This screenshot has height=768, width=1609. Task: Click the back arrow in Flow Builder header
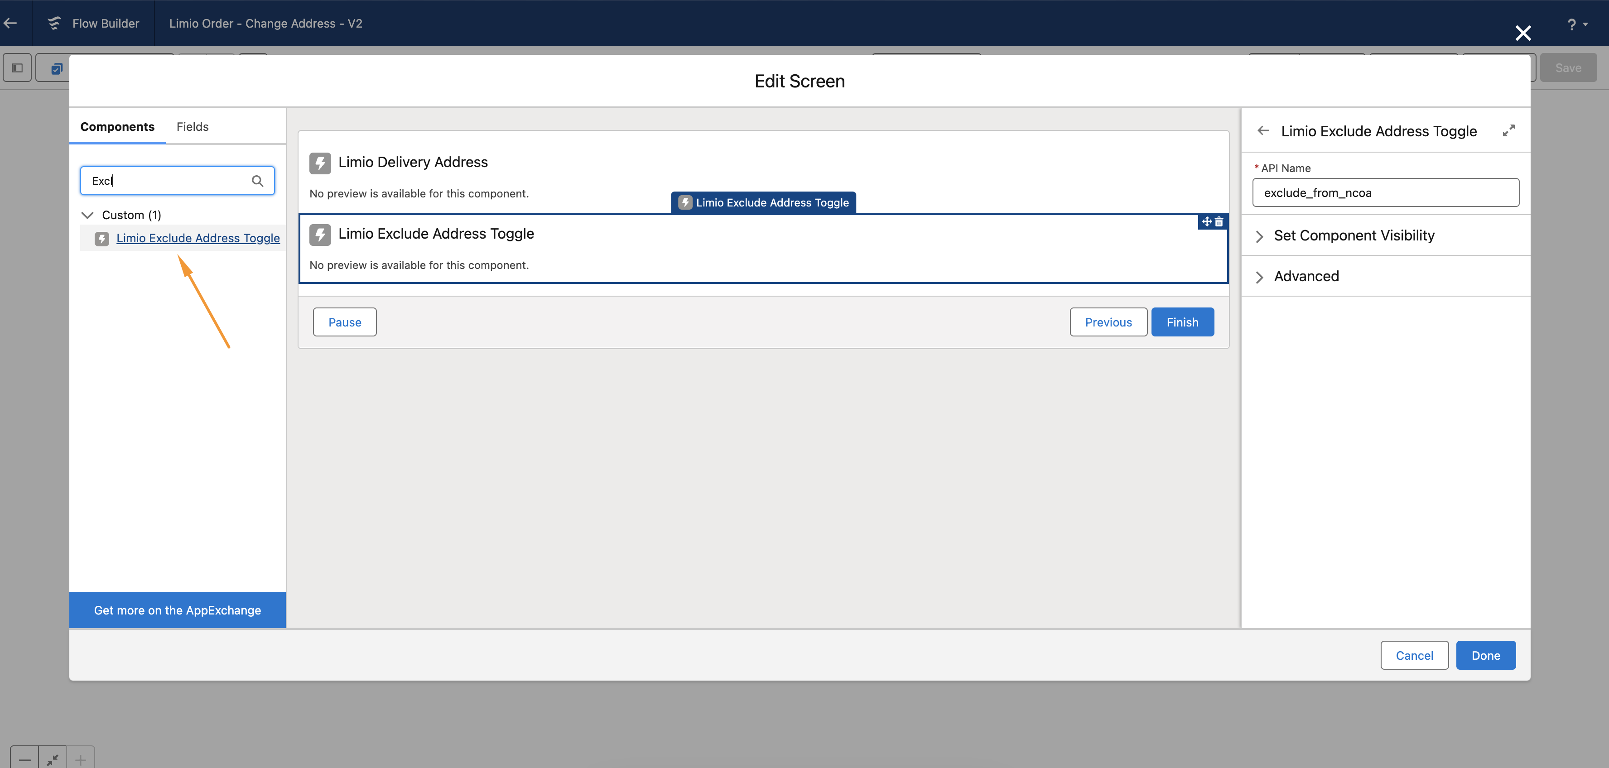click(10, 23)
